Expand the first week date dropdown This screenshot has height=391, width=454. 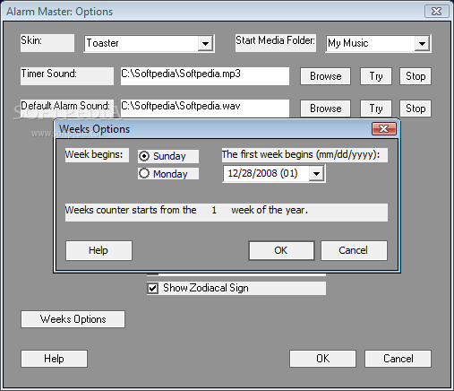316,173
